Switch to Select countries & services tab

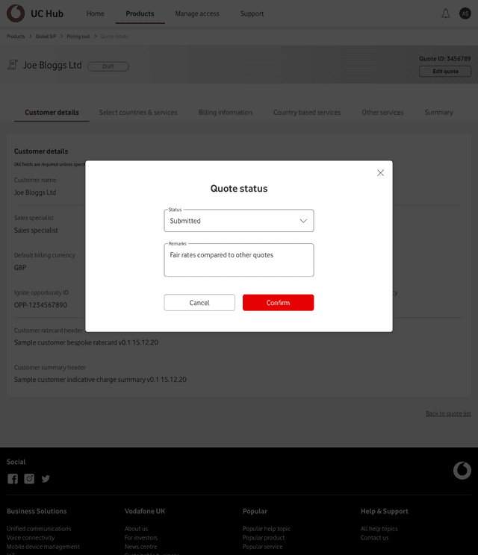coord(138,113)
